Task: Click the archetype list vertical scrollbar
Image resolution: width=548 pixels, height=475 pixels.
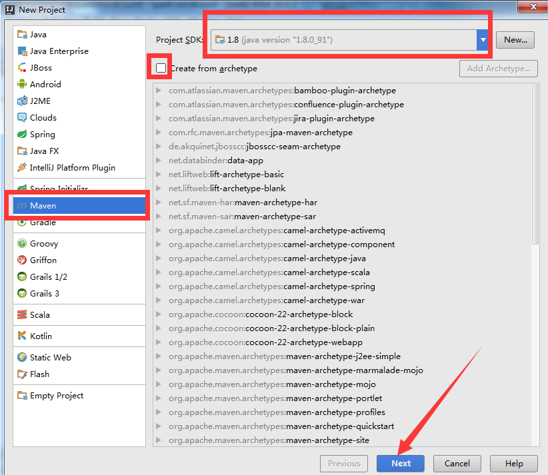Action: (x=535, y=164)
